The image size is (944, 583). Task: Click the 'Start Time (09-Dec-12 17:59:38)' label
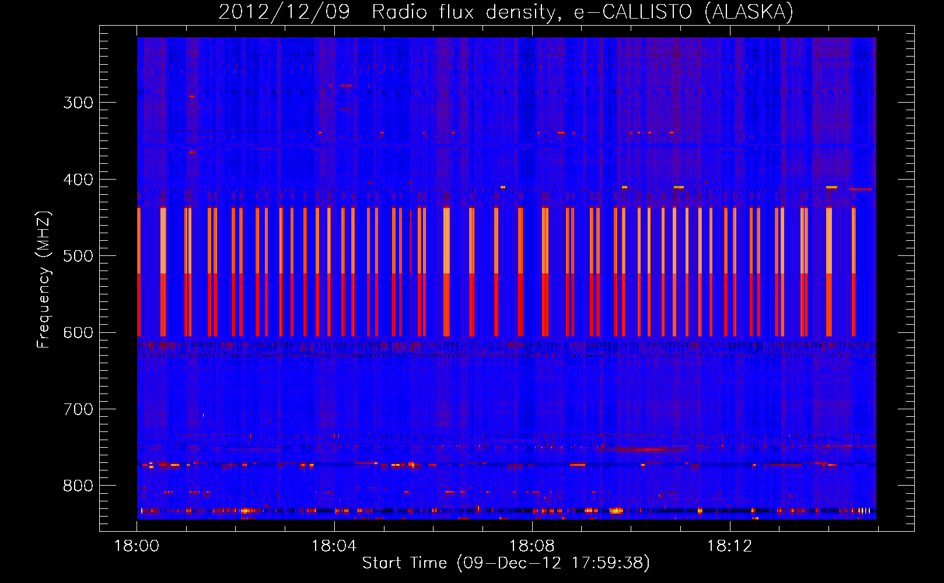tap(506, 563)
